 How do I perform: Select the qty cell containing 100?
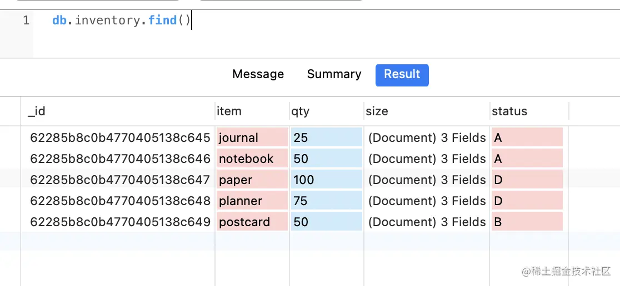(326, 180)
